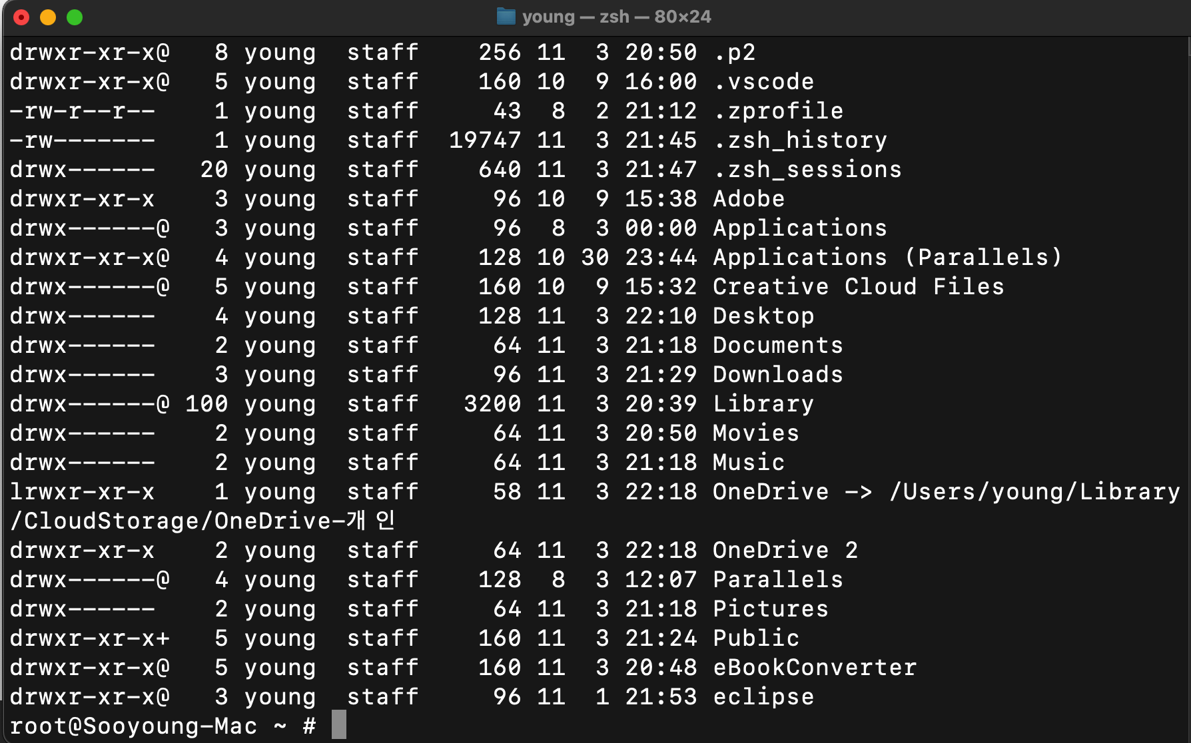Click the Public directory name
The height and width of the screenshot is (743, 1191).
tap(756, 638)
